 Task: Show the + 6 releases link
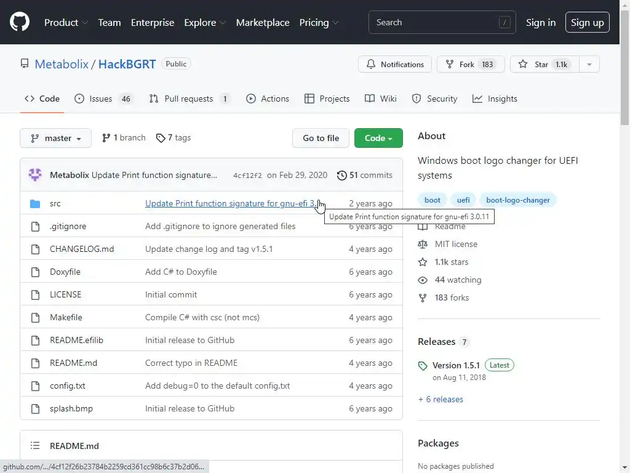[441, 399]
